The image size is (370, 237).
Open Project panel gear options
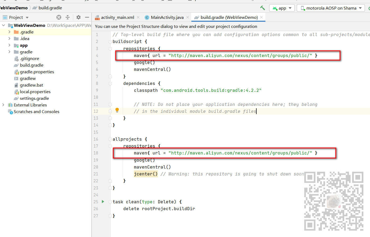(x=78, y=17)
